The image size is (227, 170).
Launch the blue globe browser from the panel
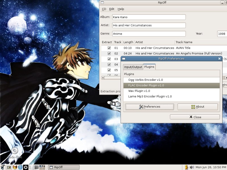pos(20,167)
